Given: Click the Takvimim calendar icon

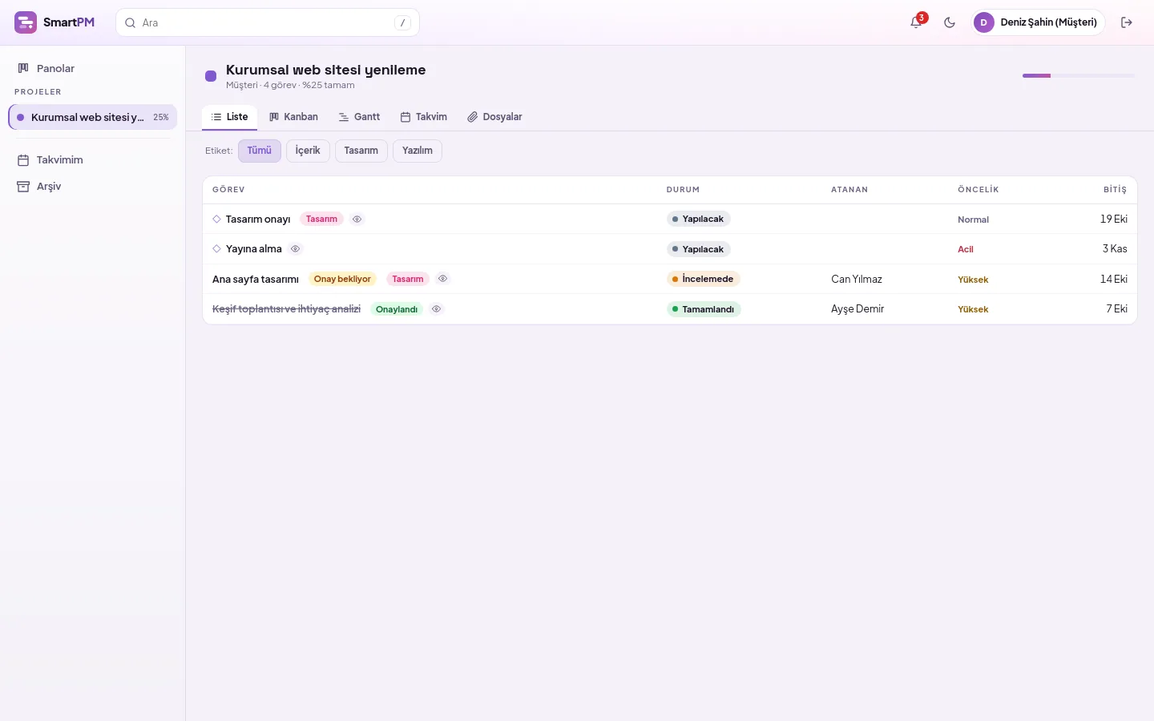Looking at the screenshot, I should click(23, 160).
